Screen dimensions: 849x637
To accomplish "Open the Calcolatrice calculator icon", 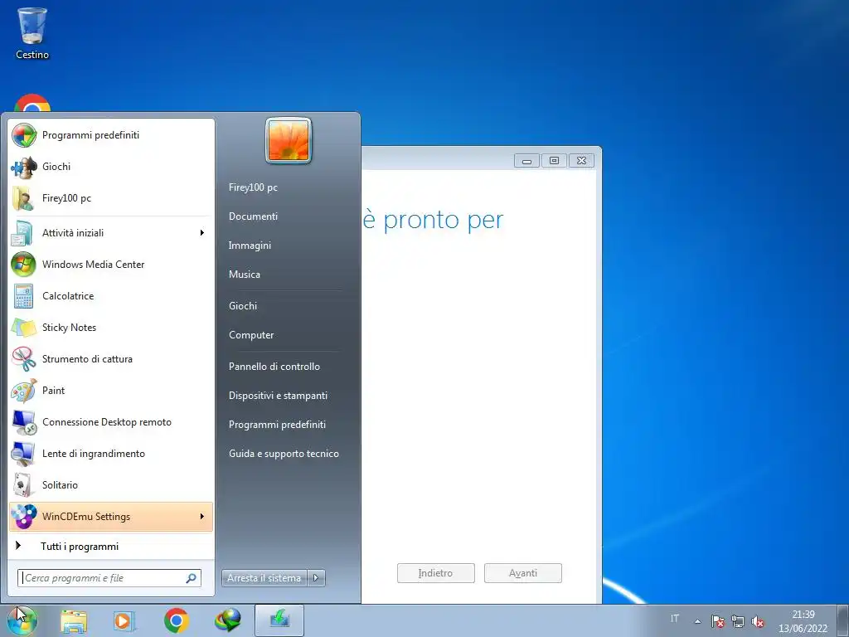I will [24, 296].
